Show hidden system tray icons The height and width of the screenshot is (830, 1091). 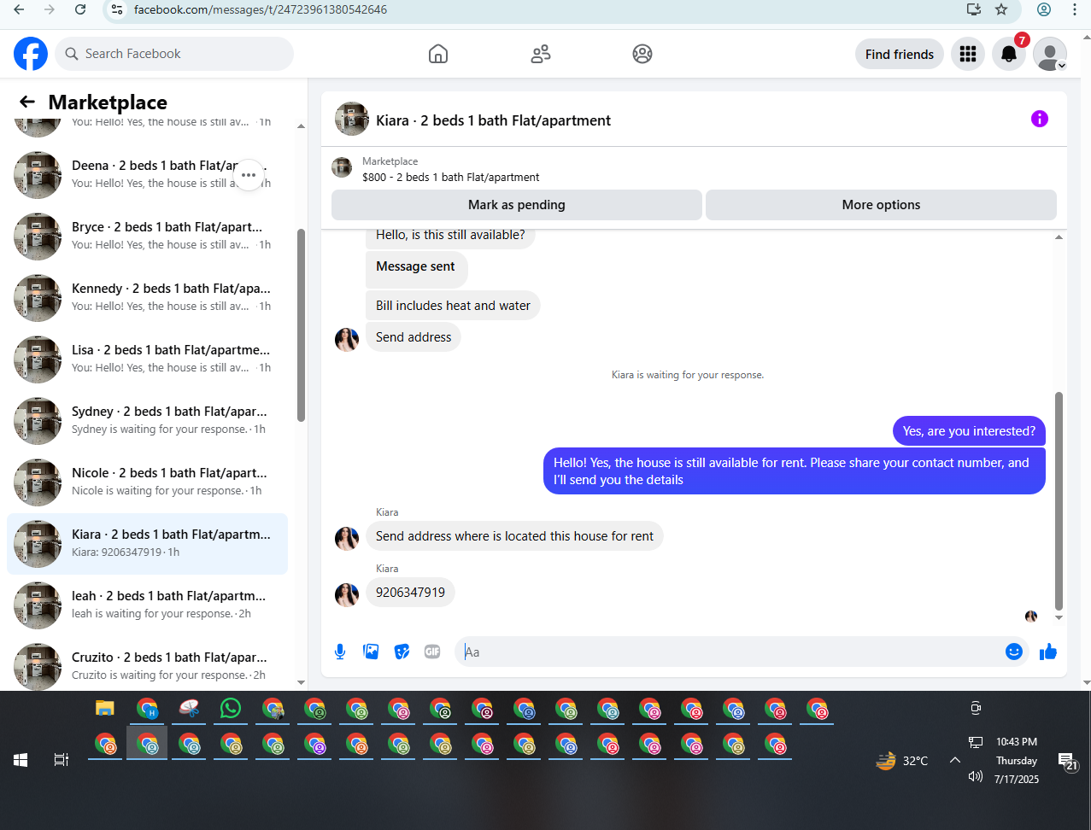tap(955, 760)
